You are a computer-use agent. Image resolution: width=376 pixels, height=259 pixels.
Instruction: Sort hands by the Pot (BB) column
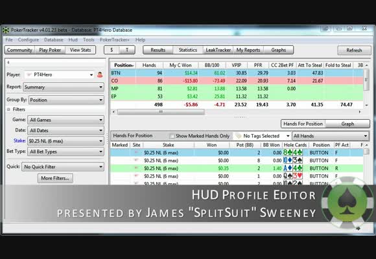pyautogui.click(x=245, y=145)
